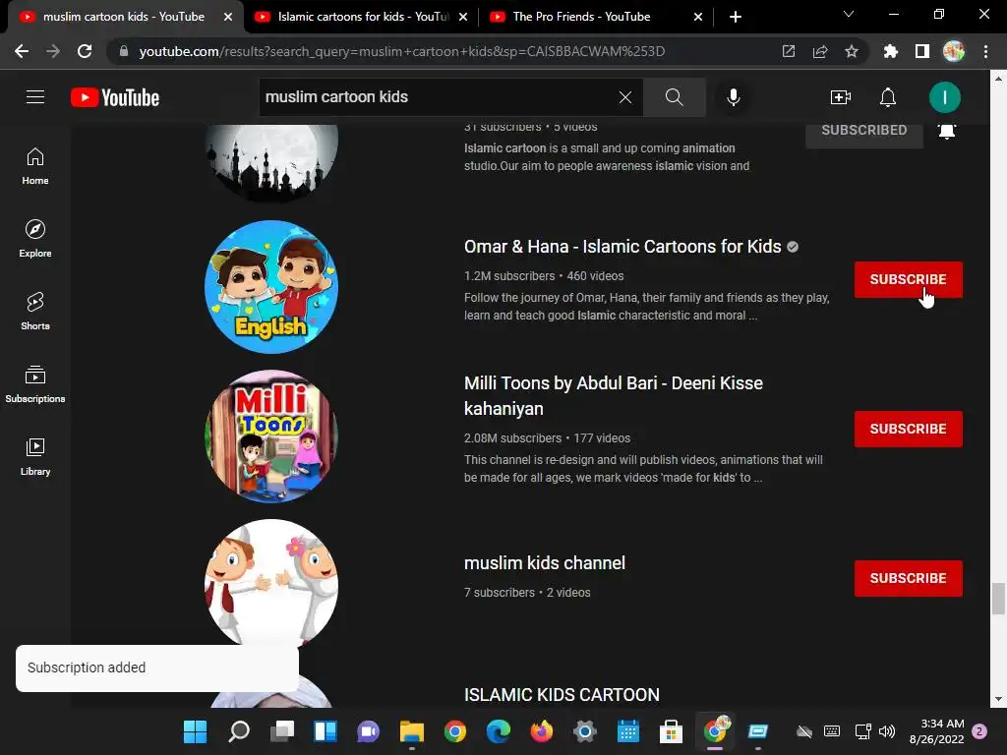Screen dimensions: 1007x755
Task: Click the browser back arrow
Action: point(22,51)
